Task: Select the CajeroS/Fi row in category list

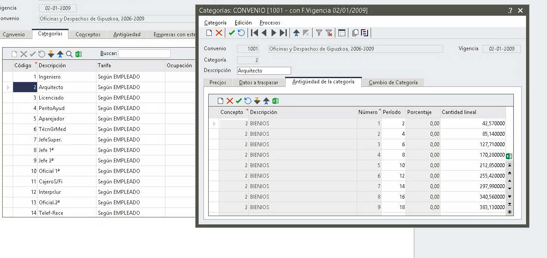Action: [x=99, y=182]
